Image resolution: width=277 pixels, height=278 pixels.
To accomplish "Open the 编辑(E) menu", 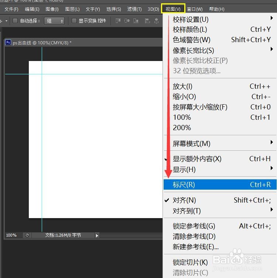I will tap(32, 9).
